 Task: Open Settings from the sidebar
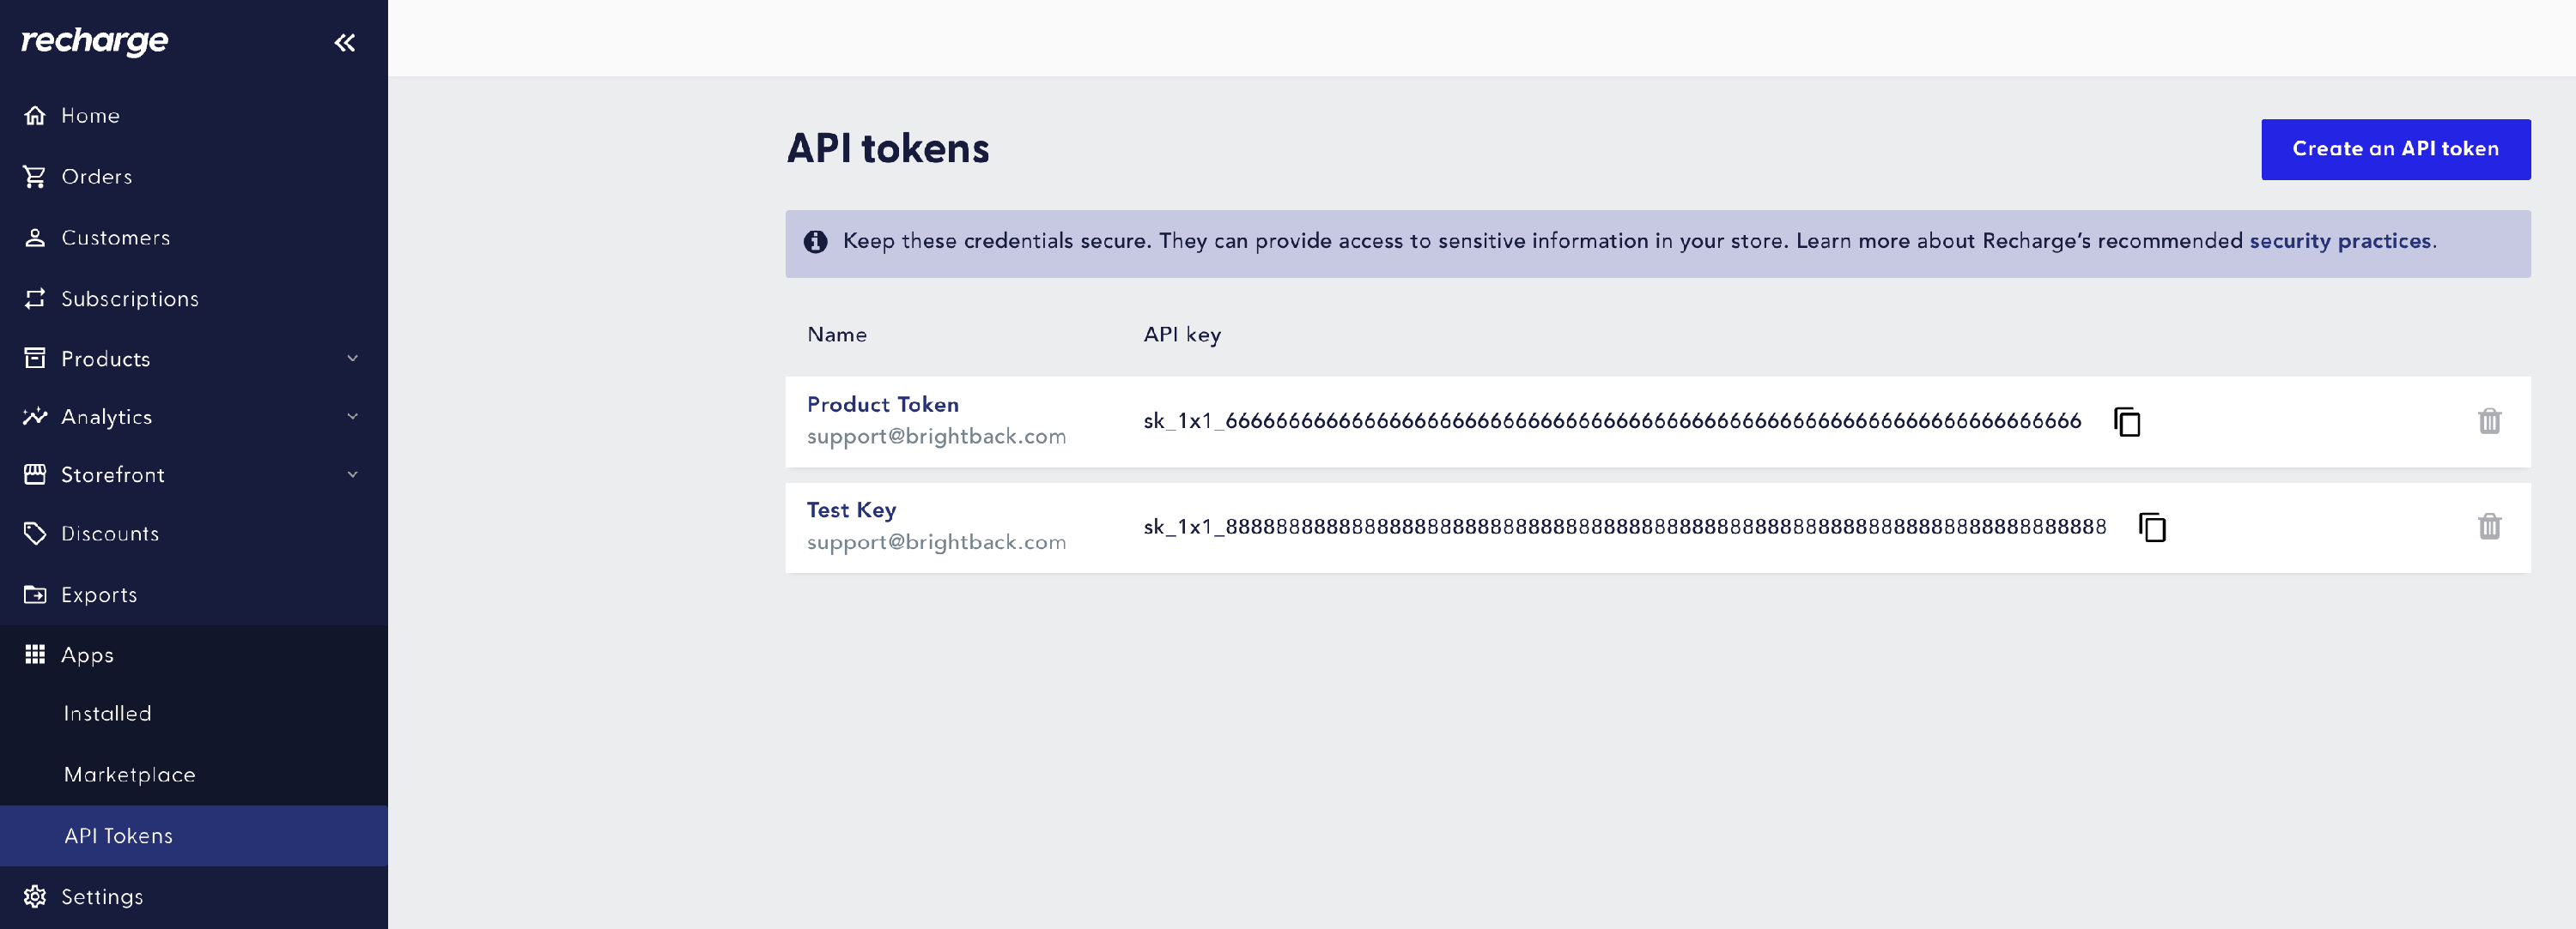(102, 896)
